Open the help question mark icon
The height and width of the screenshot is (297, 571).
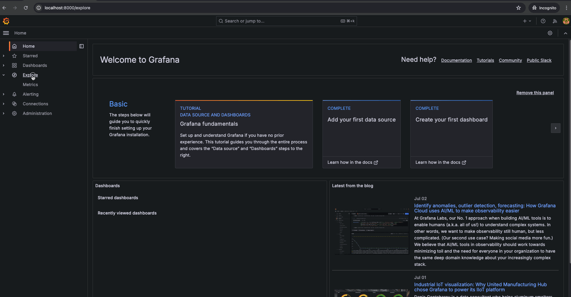point(543,21)
